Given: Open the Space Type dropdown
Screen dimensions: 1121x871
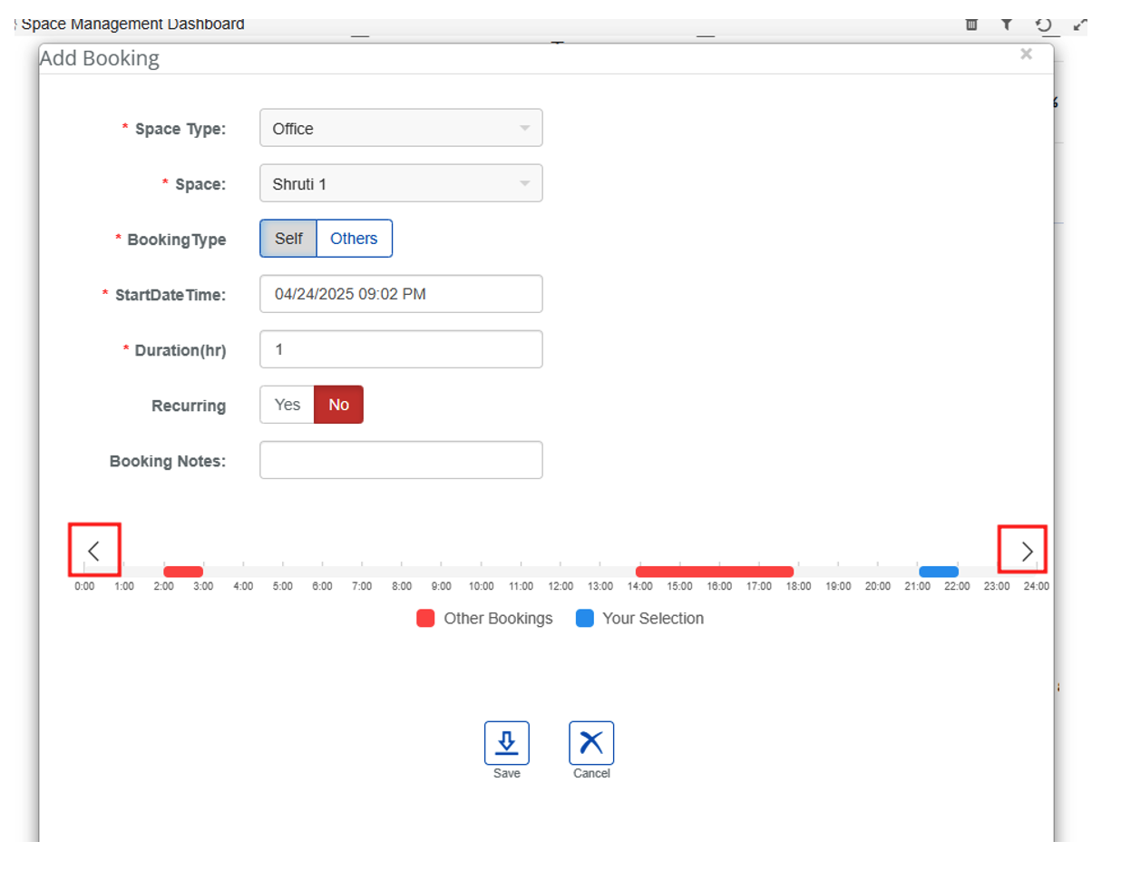Looking at the screenshot, I should (x=401, y=128).
